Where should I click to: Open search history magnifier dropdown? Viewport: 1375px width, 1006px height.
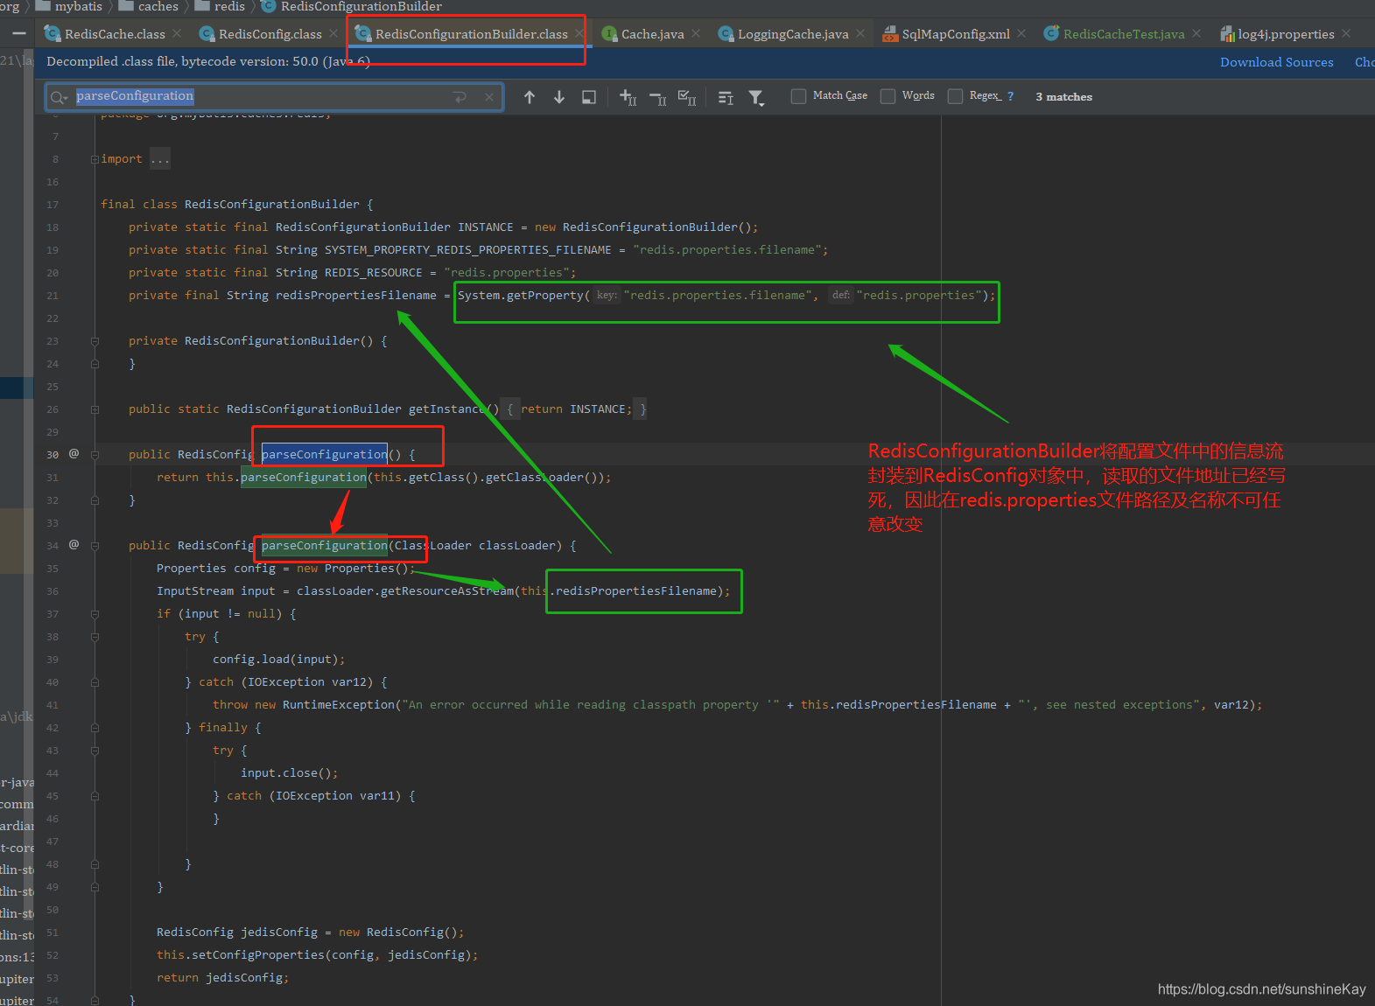59,97
